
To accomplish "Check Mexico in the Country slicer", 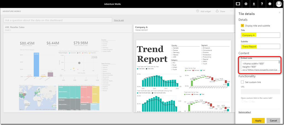I will tap(172, 55).
